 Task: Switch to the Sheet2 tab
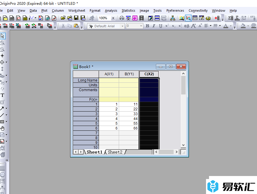click(115, 152)
